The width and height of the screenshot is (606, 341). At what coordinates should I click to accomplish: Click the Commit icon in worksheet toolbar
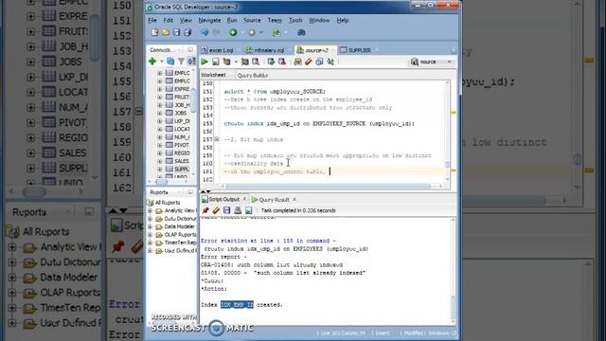pyautogui.click(x=271, y=62)
